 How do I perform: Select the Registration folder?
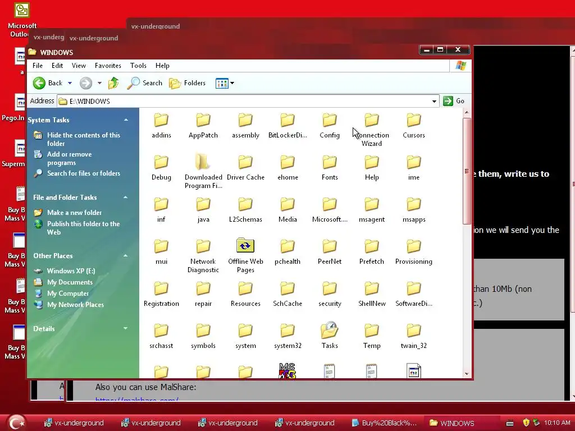(161, 294)
